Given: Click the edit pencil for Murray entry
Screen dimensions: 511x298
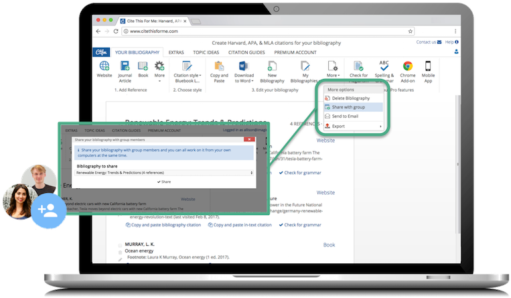Looking at the screenshot, I should pyautogui.click(x=120, y=260).
